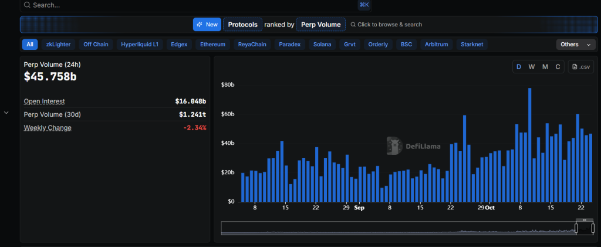Click the search magnifier icon
The image size is (601, 247).
click(x=27, y=5)
